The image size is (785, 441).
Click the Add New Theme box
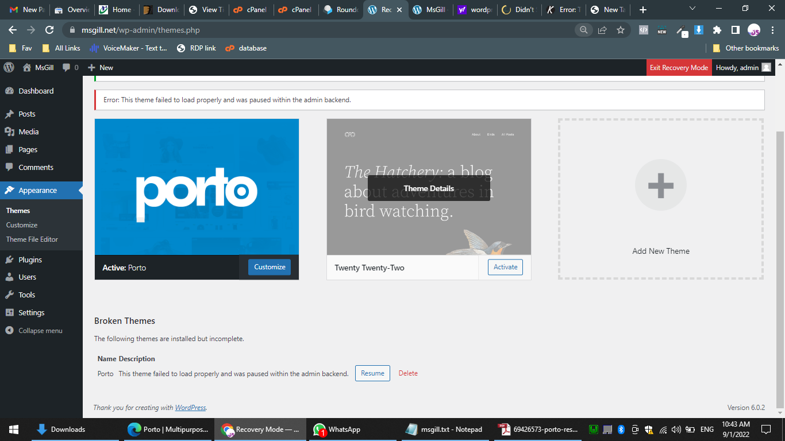point(661,199)
